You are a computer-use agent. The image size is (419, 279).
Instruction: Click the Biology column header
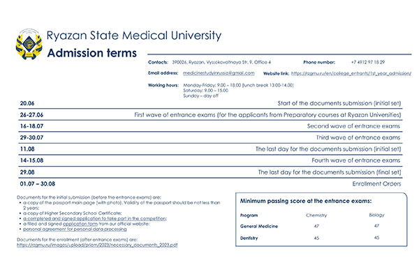376,215
